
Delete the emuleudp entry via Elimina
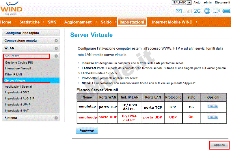click(213, 117)
